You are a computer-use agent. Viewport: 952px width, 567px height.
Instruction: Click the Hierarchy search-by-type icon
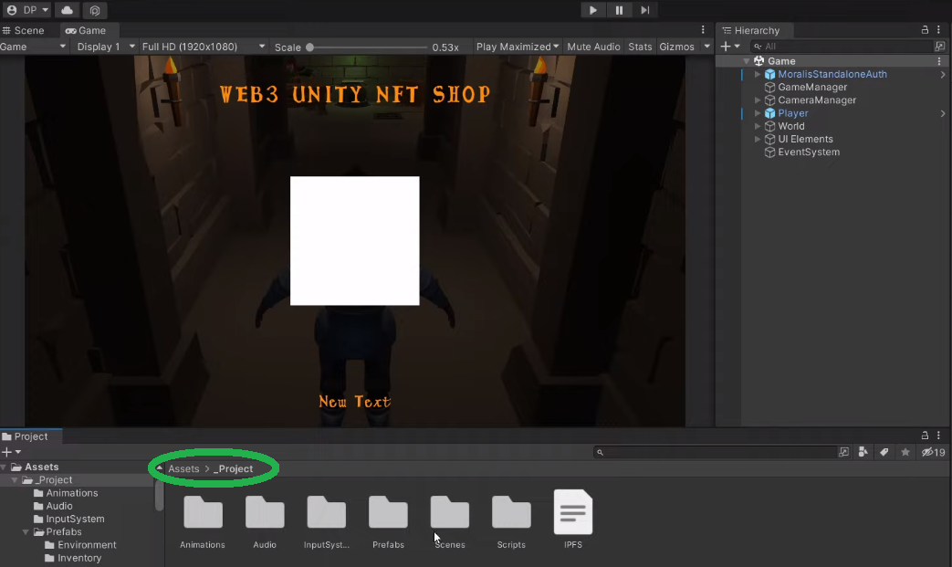click(940, 47)
